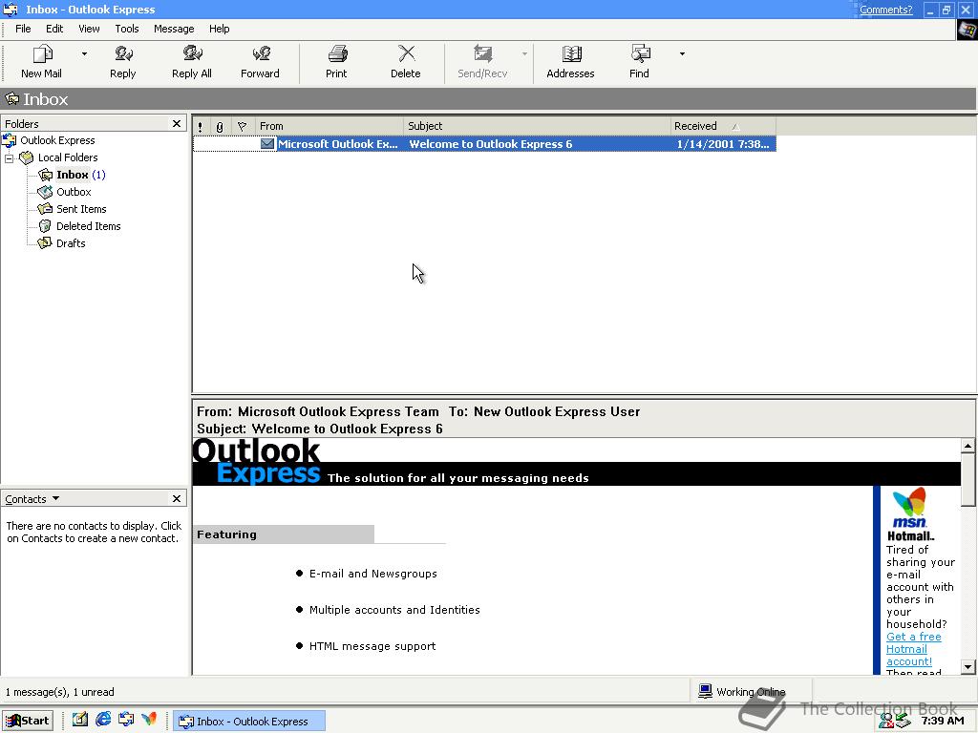Open the Help menu
This screenshot has width=978, height=733.
(x=219, y=29)
